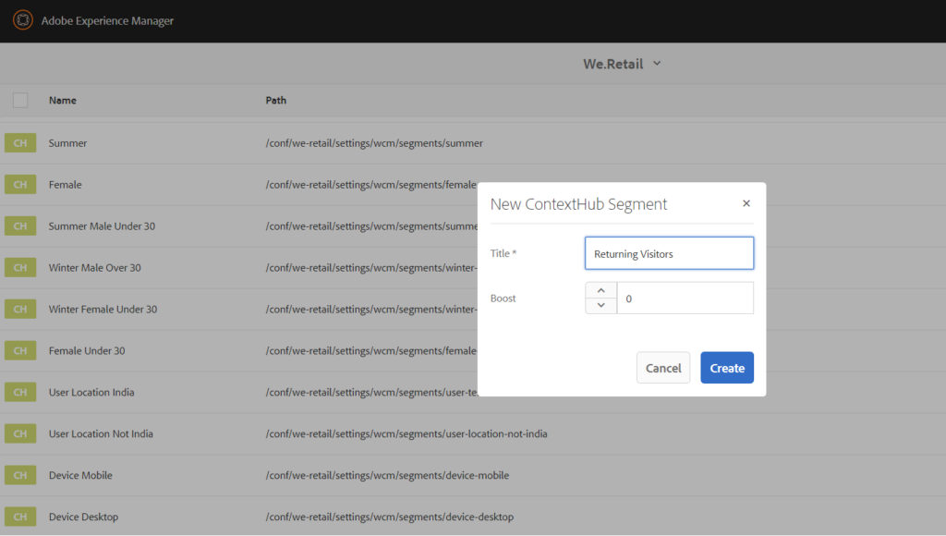Image resolution: width=946 pixels, height=536 pixels.
Task: Click the Adobe Experience Manager logo icon
Action: click(x=23, y=20)
